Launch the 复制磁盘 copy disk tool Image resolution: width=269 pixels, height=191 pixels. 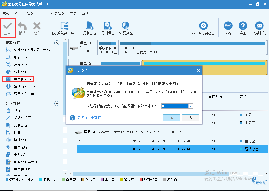(x=108, y=28)
